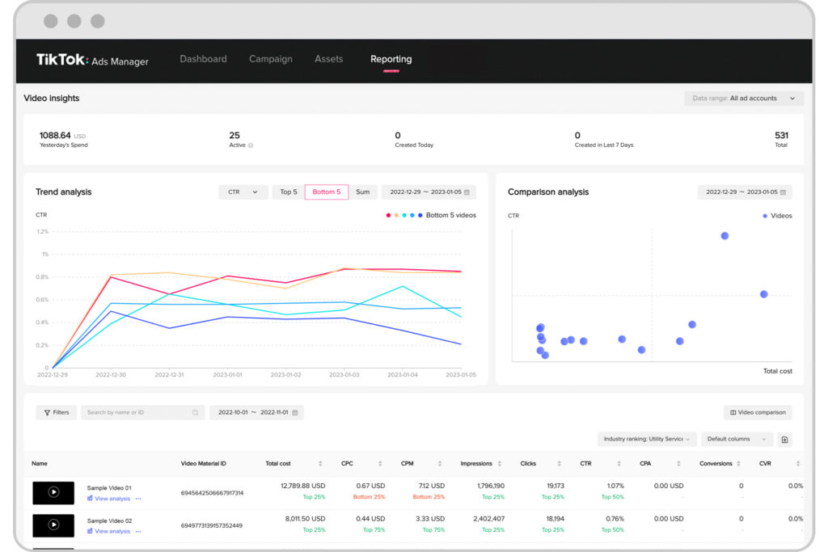828x552 pixels.
Task: Click the calendar icon in the Comparison analysis date range
Action: [x=784, y=192]
